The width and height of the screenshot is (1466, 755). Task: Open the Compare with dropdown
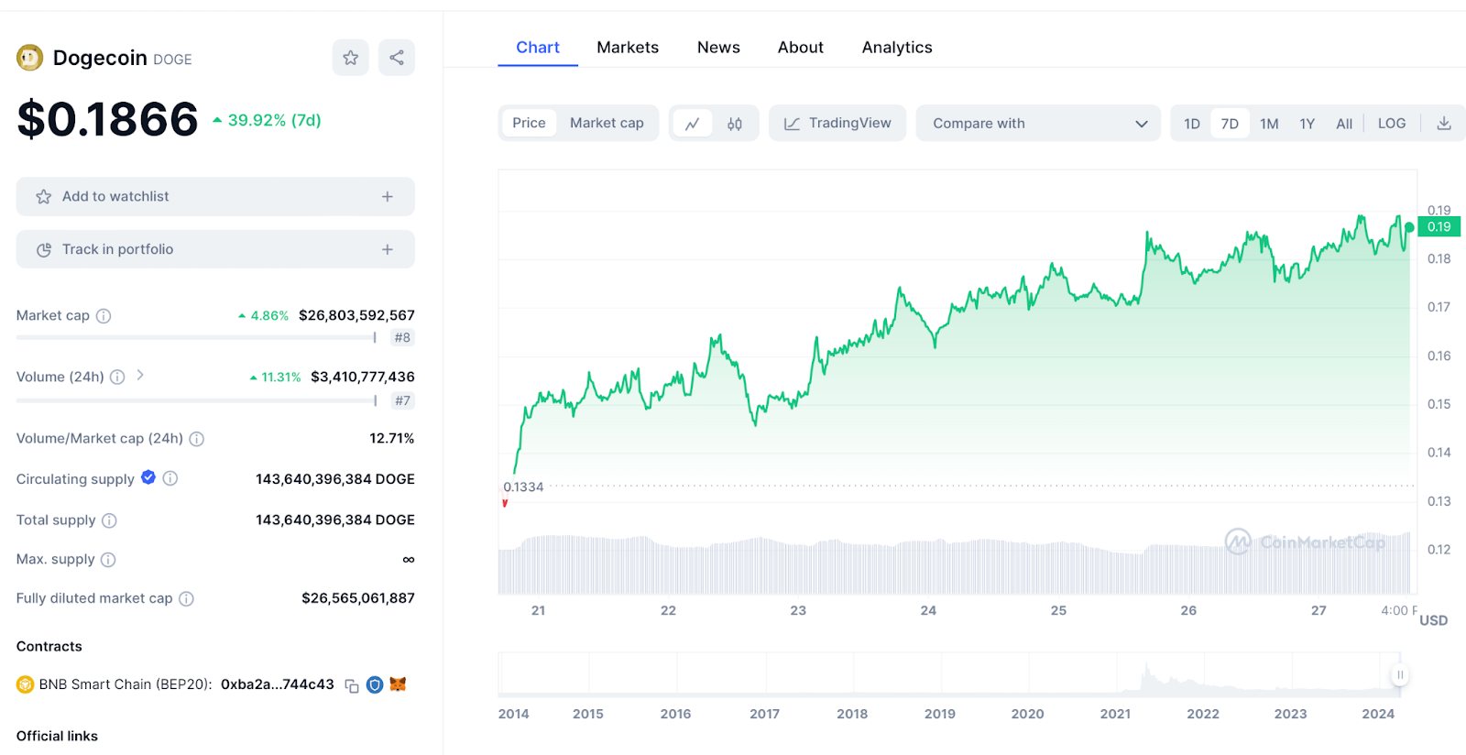1038,123
